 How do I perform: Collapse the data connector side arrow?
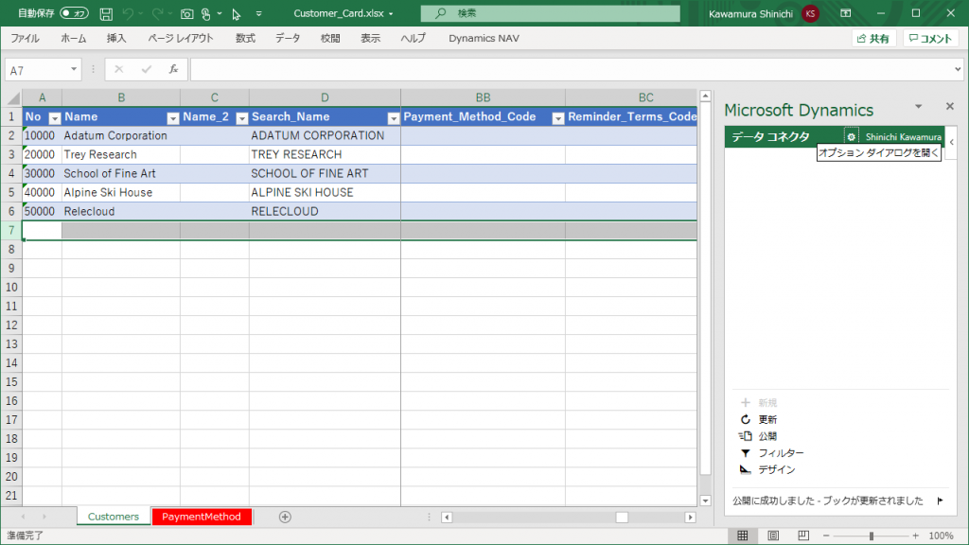952,142
